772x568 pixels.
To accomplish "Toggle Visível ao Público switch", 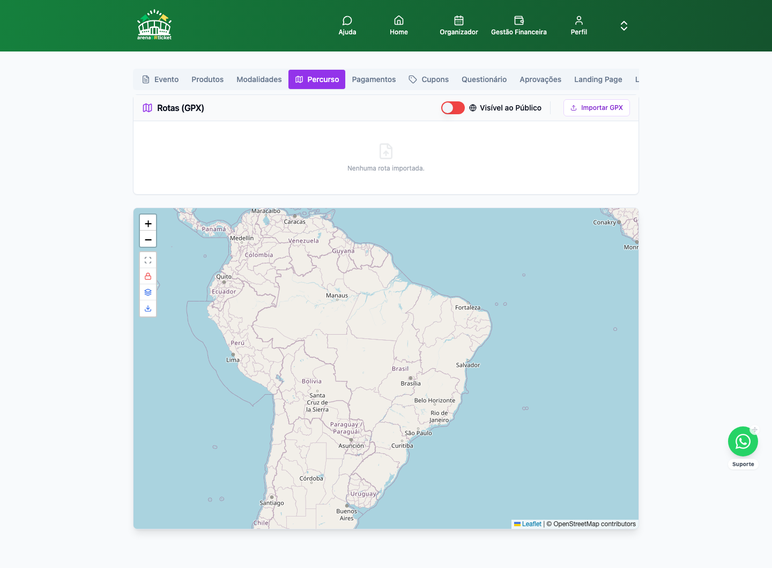I will tap(453, 108).
